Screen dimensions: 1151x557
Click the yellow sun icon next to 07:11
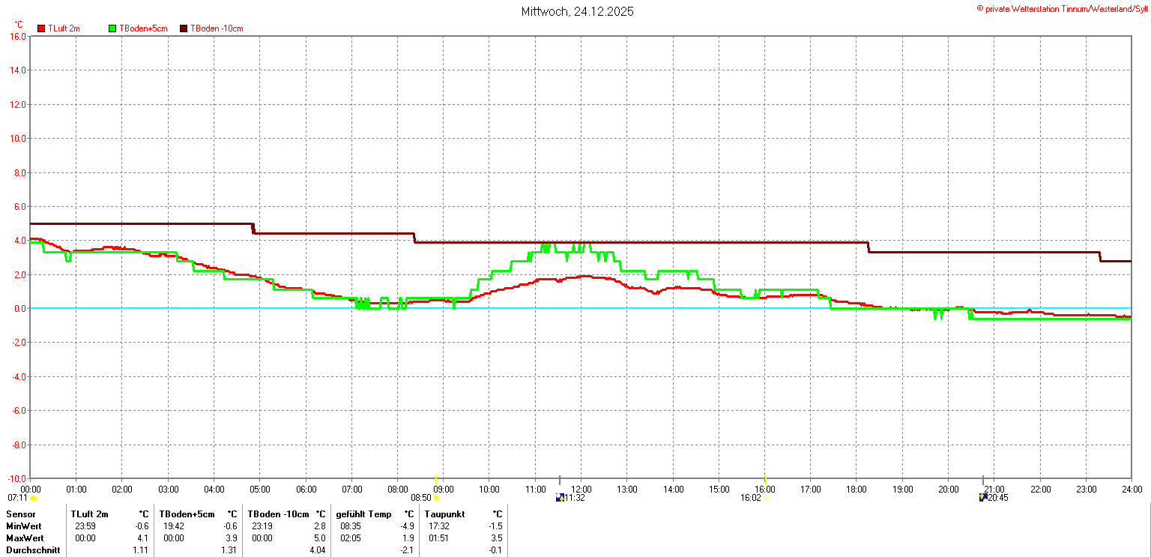[33, 498]
